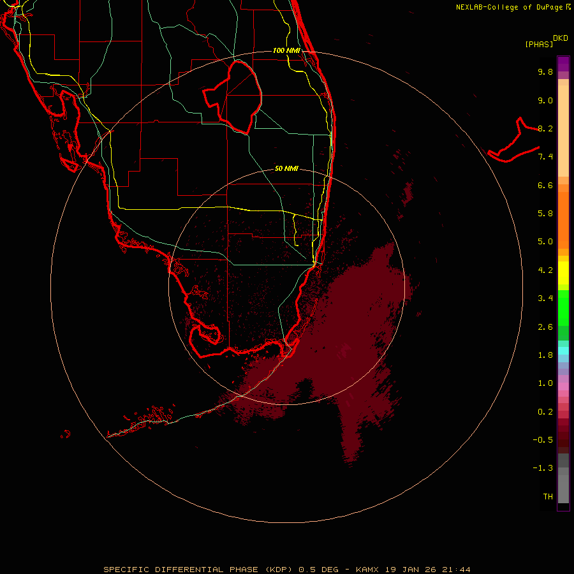
Task: Click the -0.5 scale value
Action: [543, 440]
